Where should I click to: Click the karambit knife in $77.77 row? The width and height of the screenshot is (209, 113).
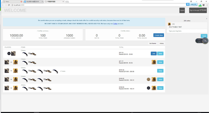tap(25, 63)
